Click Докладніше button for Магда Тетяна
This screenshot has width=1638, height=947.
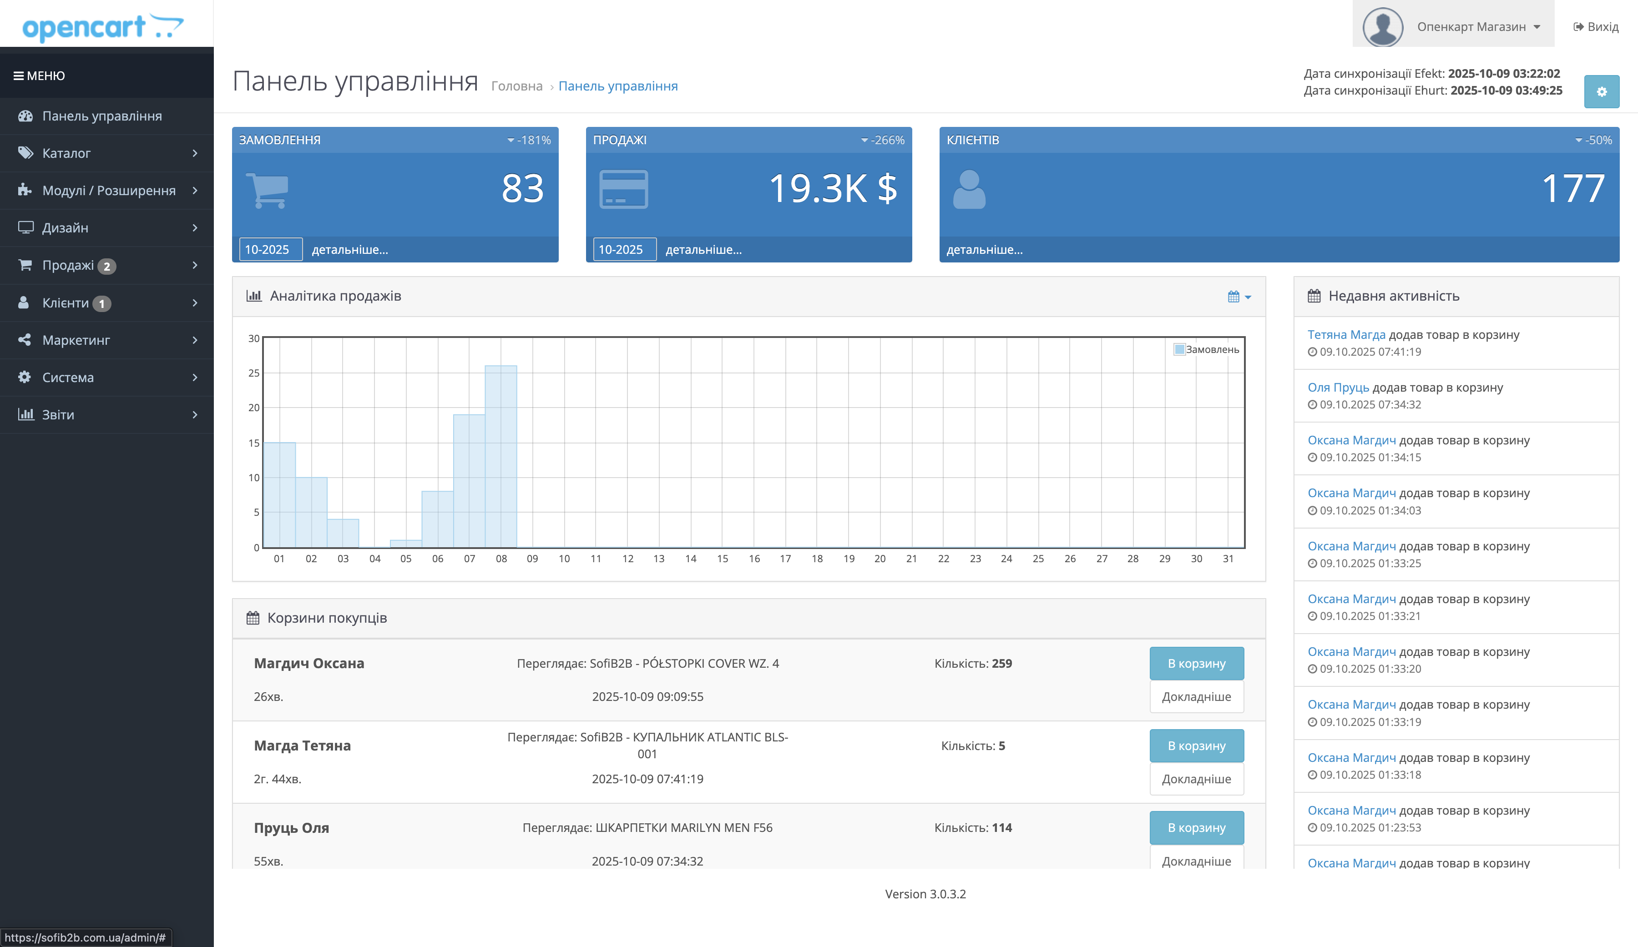1196,779
